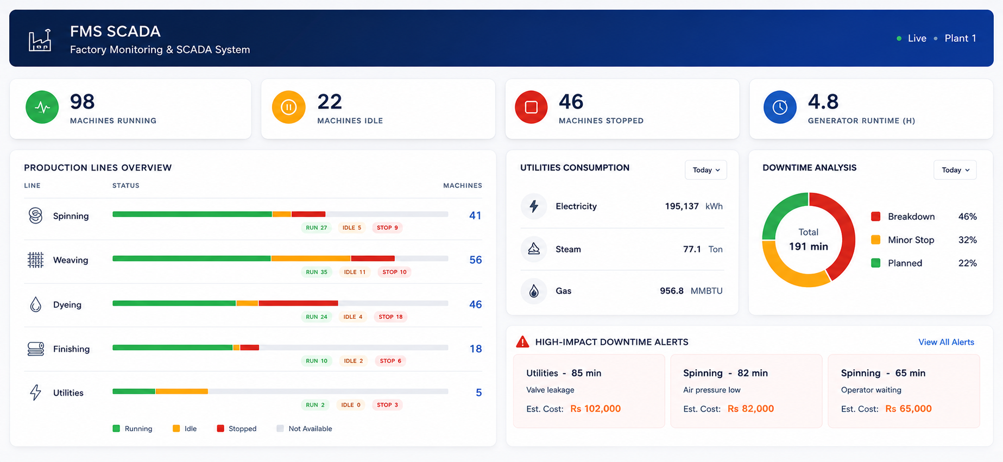Image resolution: width=1003 pixels, height=462 pixels.
Task: Click the orange Minor Stop legend swatch
Action: [x=875, y=239]
